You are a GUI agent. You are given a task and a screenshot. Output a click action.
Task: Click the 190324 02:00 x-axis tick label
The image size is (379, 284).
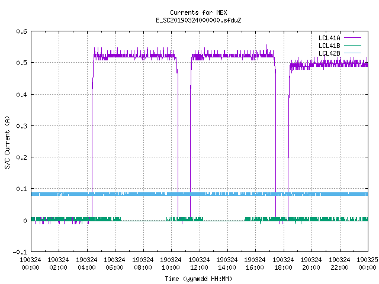tap(58, 264)
